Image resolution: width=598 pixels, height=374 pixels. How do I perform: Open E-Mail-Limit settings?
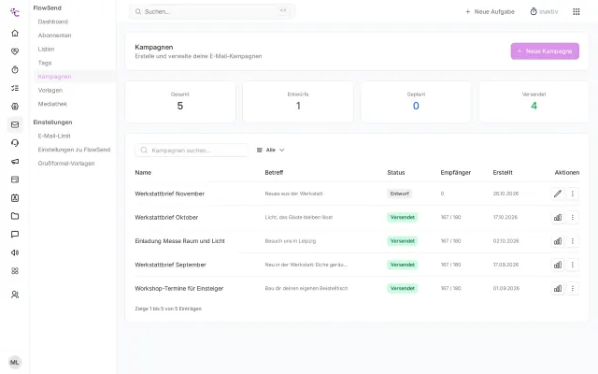coord(54,137)
